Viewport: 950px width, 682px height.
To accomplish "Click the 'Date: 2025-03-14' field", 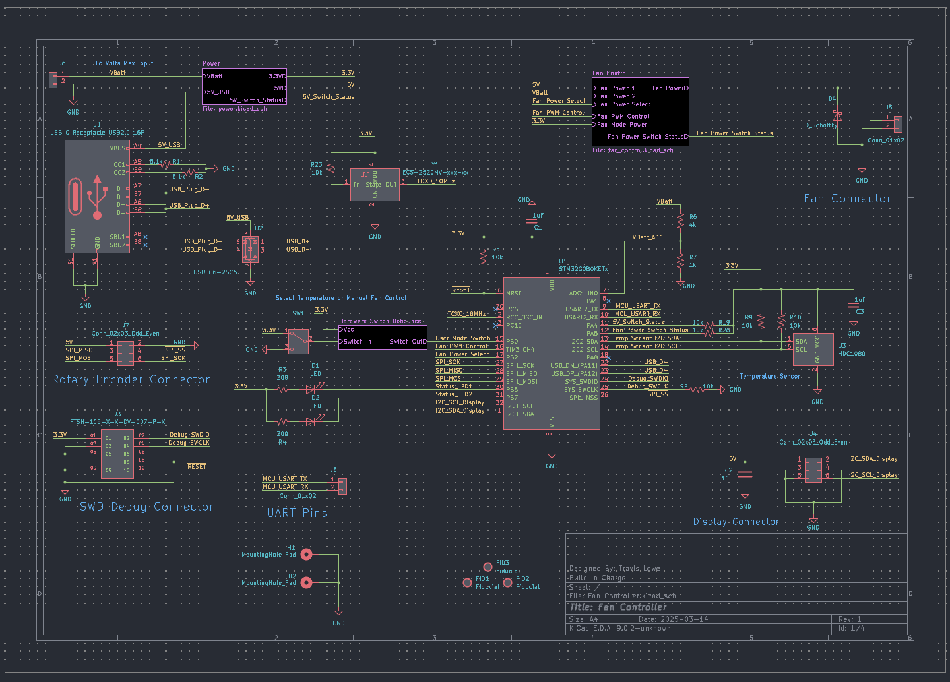I will click(x=674, y=619).
